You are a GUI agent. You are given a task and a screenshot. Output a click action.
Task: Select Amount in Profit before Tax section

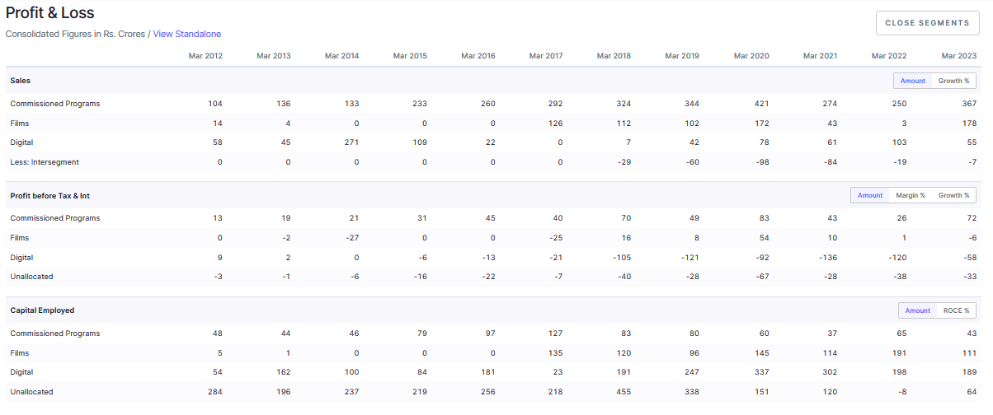coord(870,195)
